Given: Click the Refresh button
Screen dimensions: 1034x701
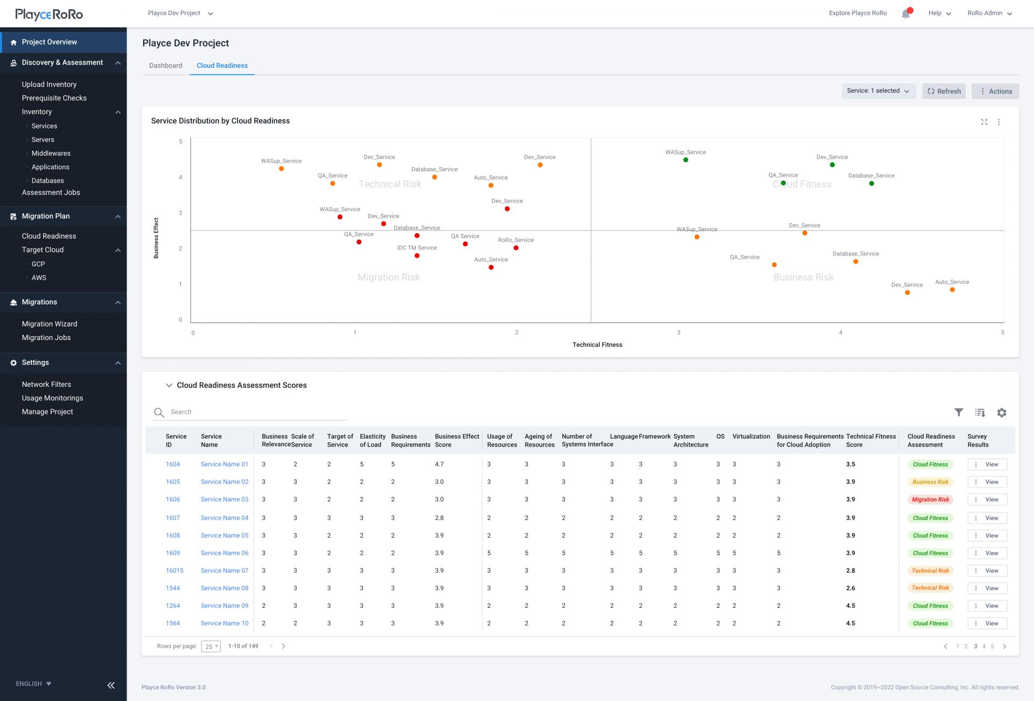Looking at the screenshot, I should pyautogui.click(x=944, y=91).
